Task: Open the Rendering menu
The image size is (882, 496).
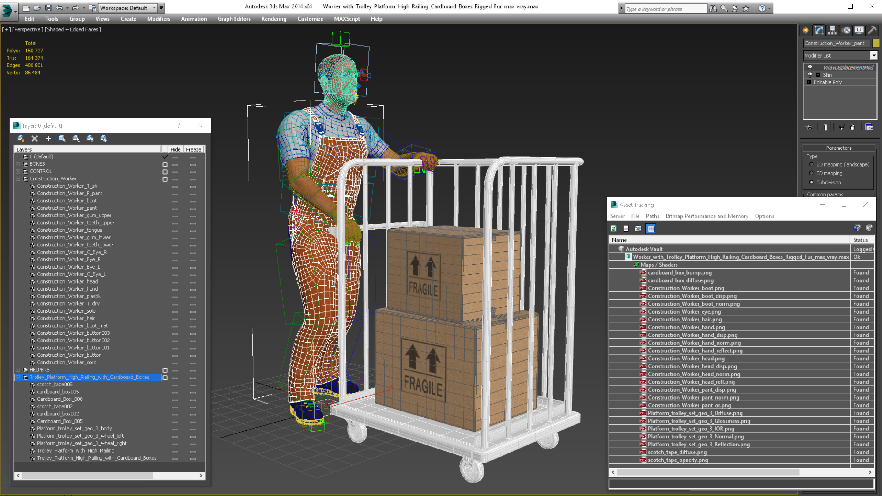Action: click(274, 19)
